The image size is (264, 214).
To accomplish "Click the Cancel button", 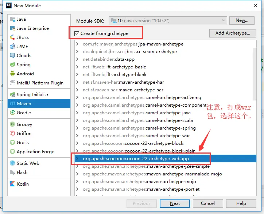I will click(x=208, y=203).
